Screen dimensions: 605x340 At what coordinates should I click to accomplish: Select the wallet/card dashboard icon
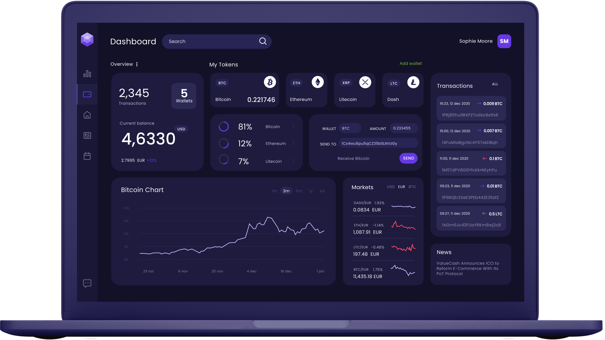[x=87, y=94]
